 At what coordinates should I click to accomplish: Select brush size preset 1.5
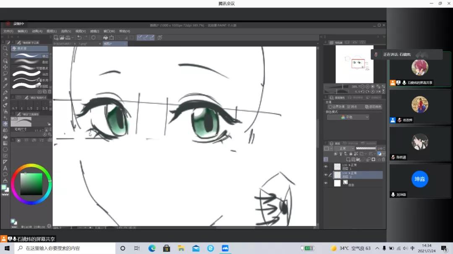click(x=29, y=108)
